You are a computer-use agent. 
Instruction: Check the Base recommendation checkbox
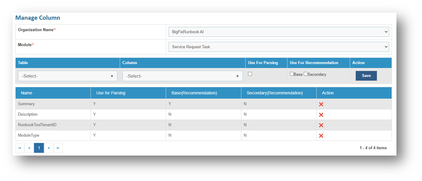click(292, 74)
